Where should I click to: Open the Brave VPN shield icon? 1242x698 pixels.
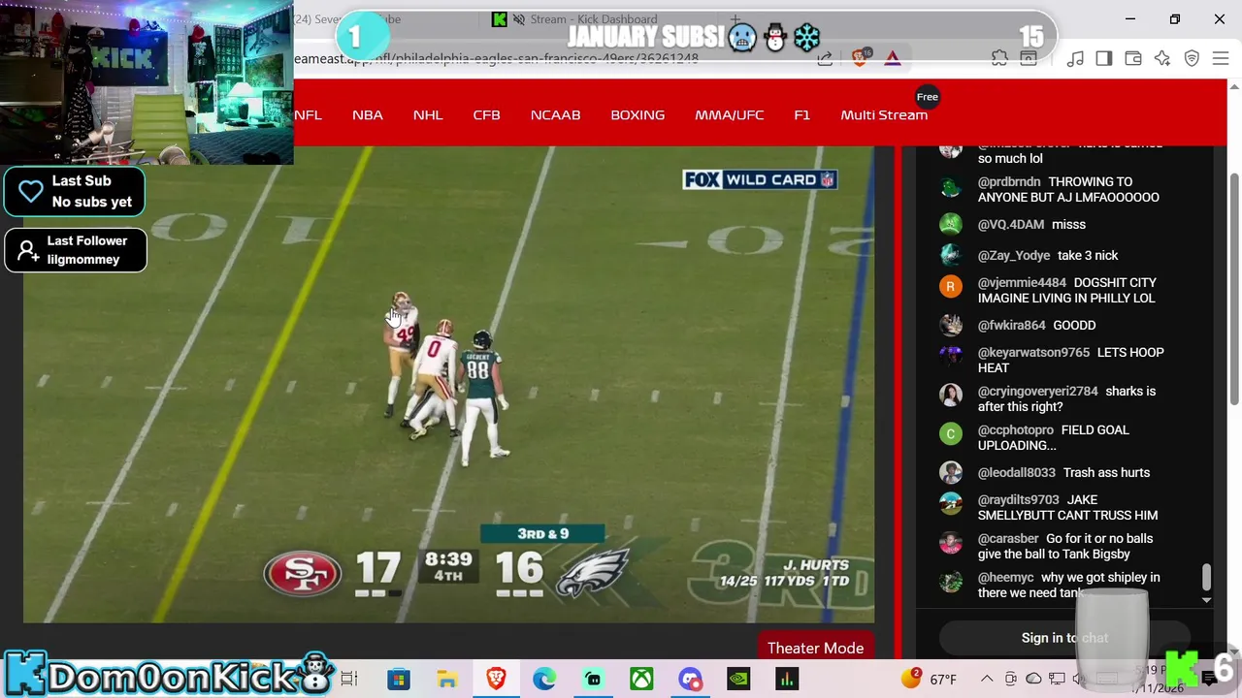click(1192, 59)
